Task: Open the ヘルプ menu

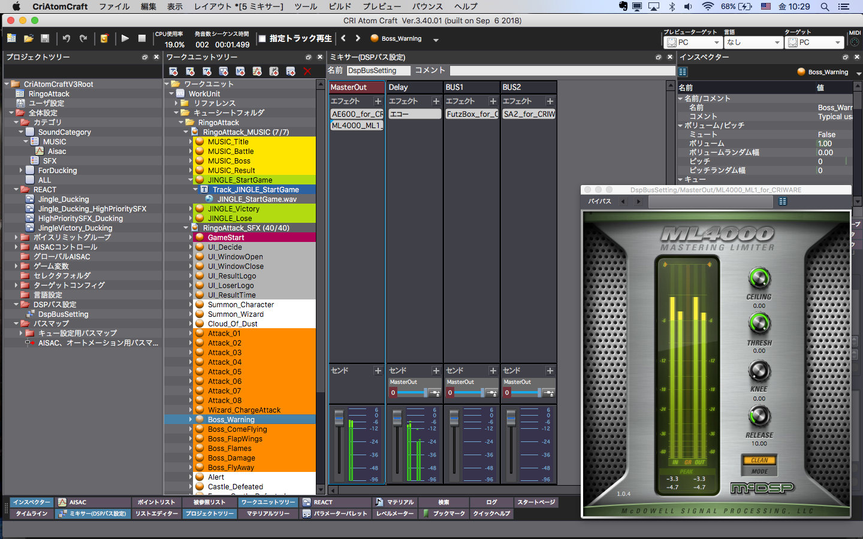Action: click(x=466, y=7)
